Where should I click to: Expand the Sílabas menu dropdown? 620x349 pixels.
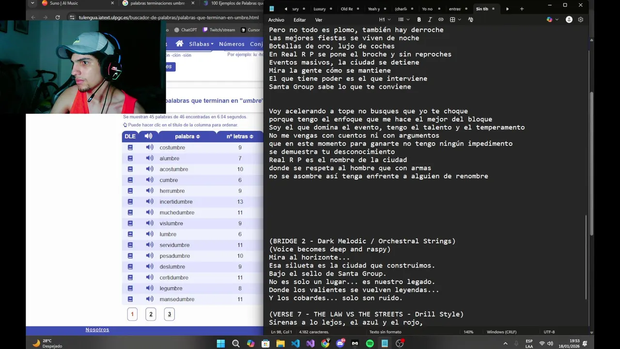coord(201,44)
